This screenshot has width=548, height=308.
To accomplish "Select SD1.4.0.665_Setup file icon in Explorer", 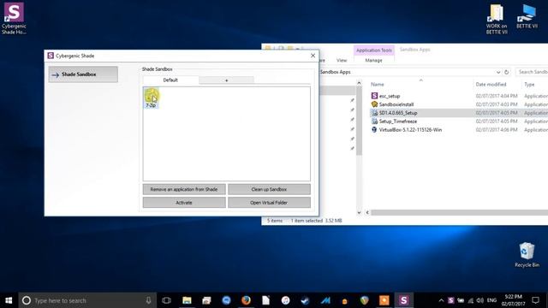I will [374, 113].
